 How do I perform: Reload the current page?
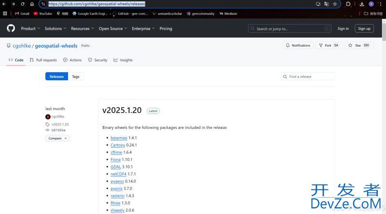22,4
